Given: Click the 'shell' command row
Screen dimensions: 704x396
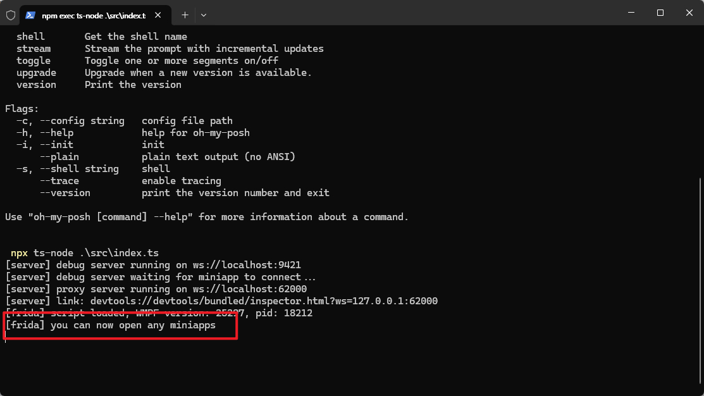Looking at the screenshot, I should pyautogui.click(x=102, y=37).
